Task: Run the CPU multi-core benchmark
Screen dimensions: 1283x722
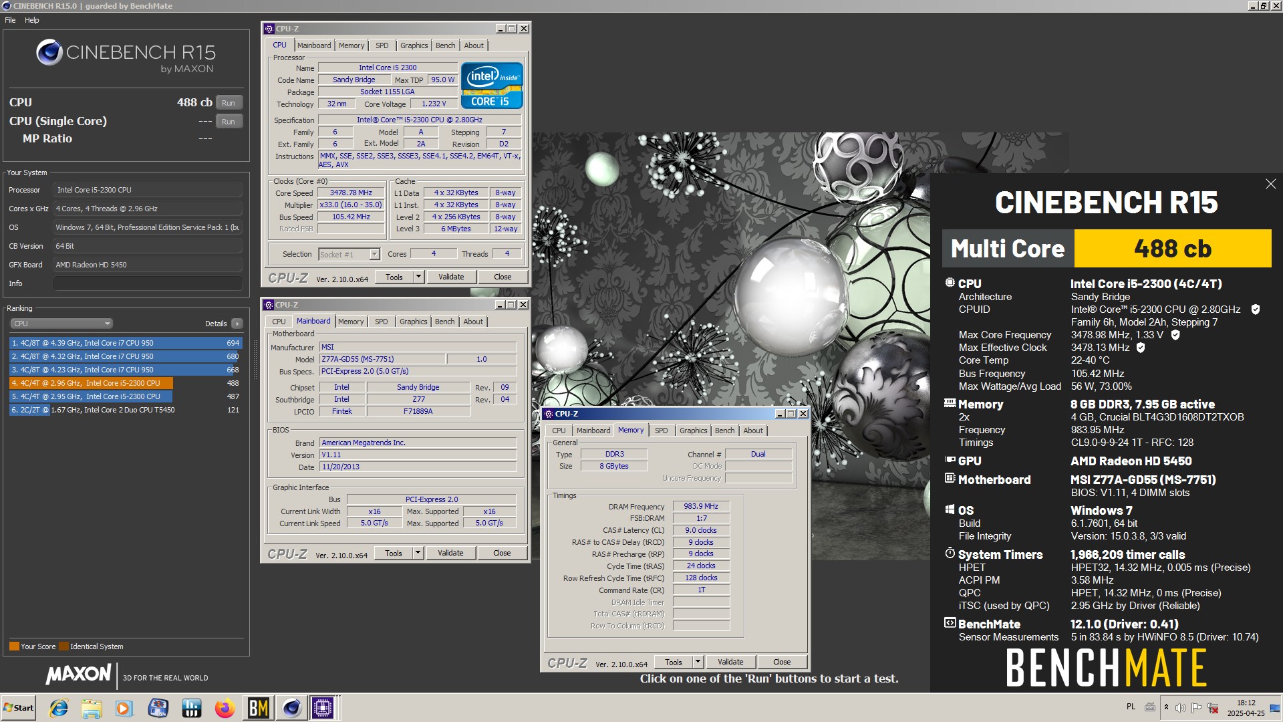Action: click(x=229, y=103)
